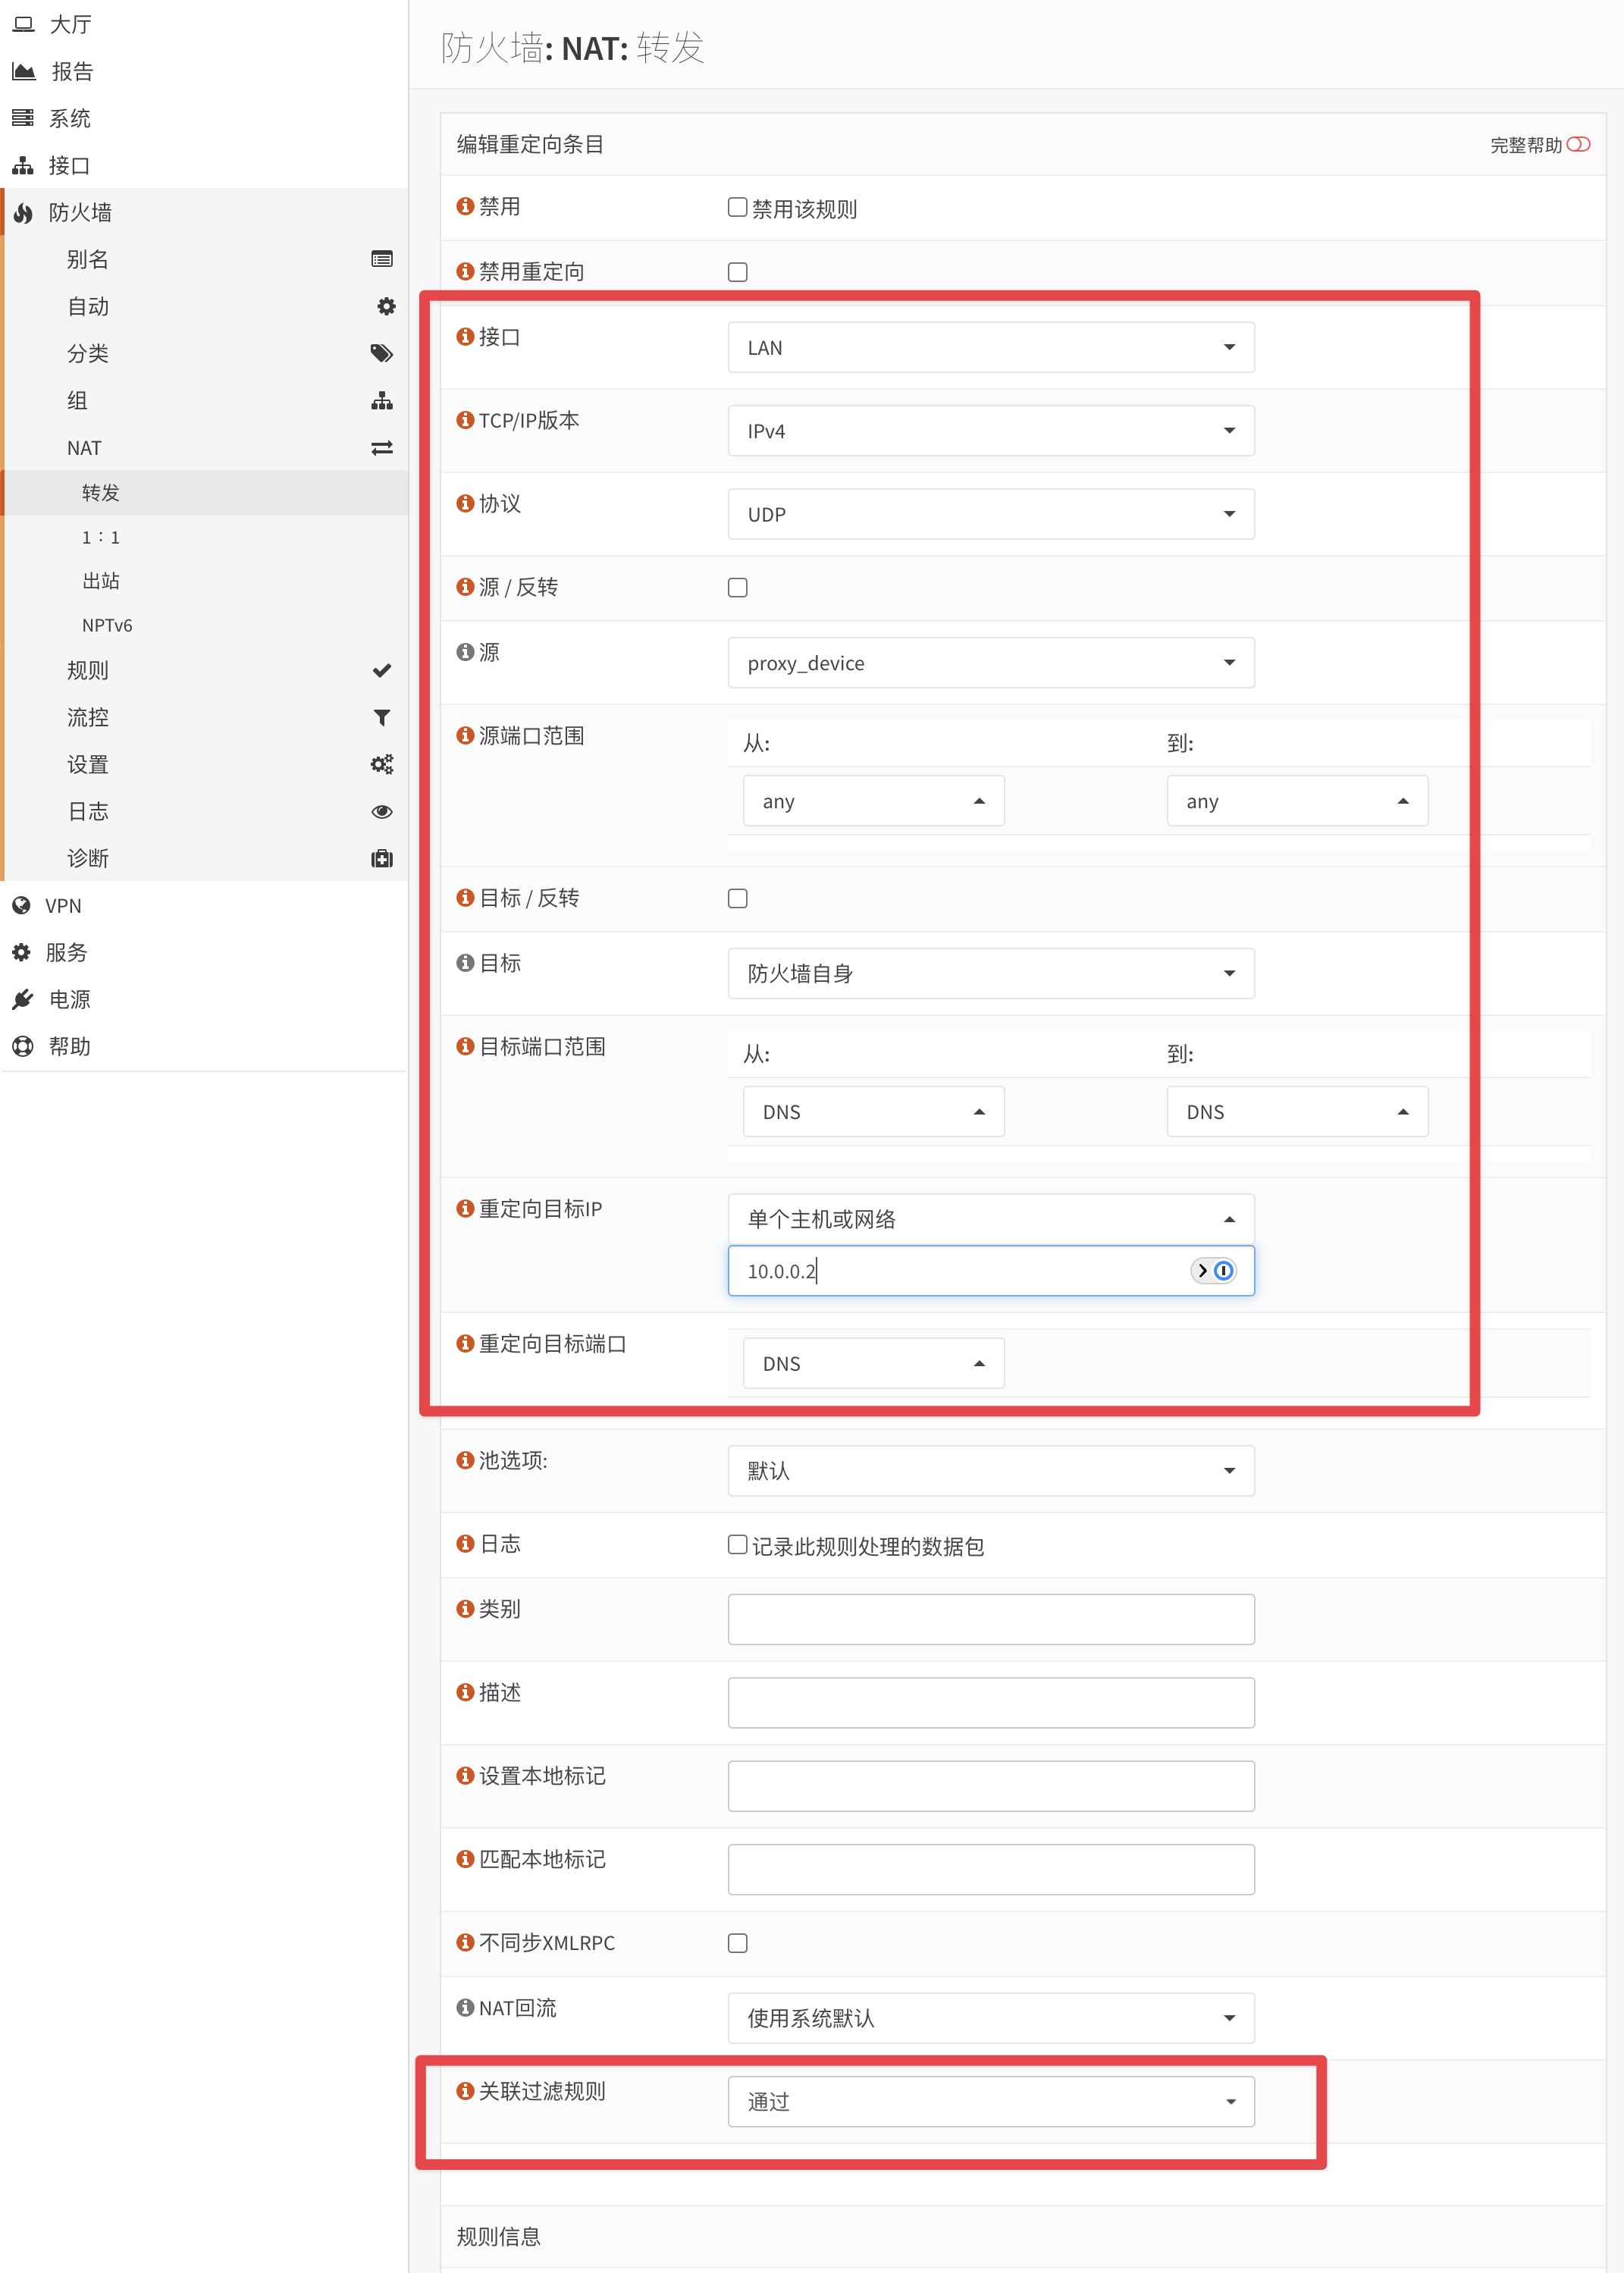
Task: Click the 电源 plug icon
Action: tap(23, 999)
